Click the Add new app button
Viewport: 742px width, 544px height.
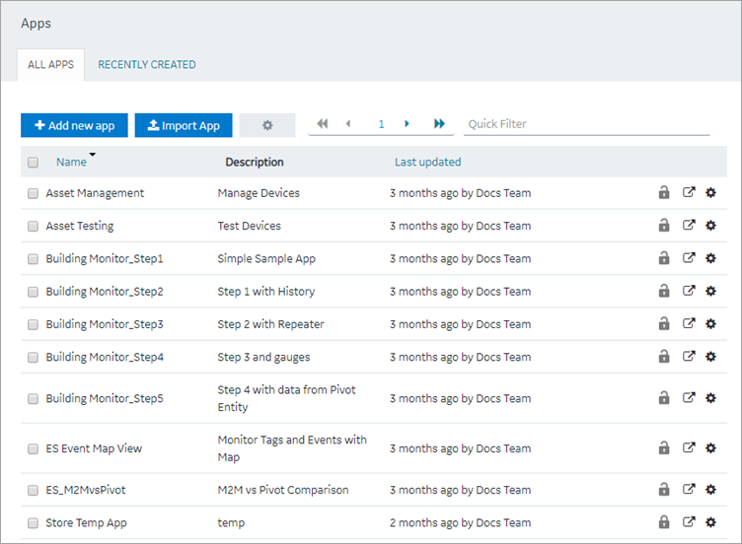pos(74,125)
